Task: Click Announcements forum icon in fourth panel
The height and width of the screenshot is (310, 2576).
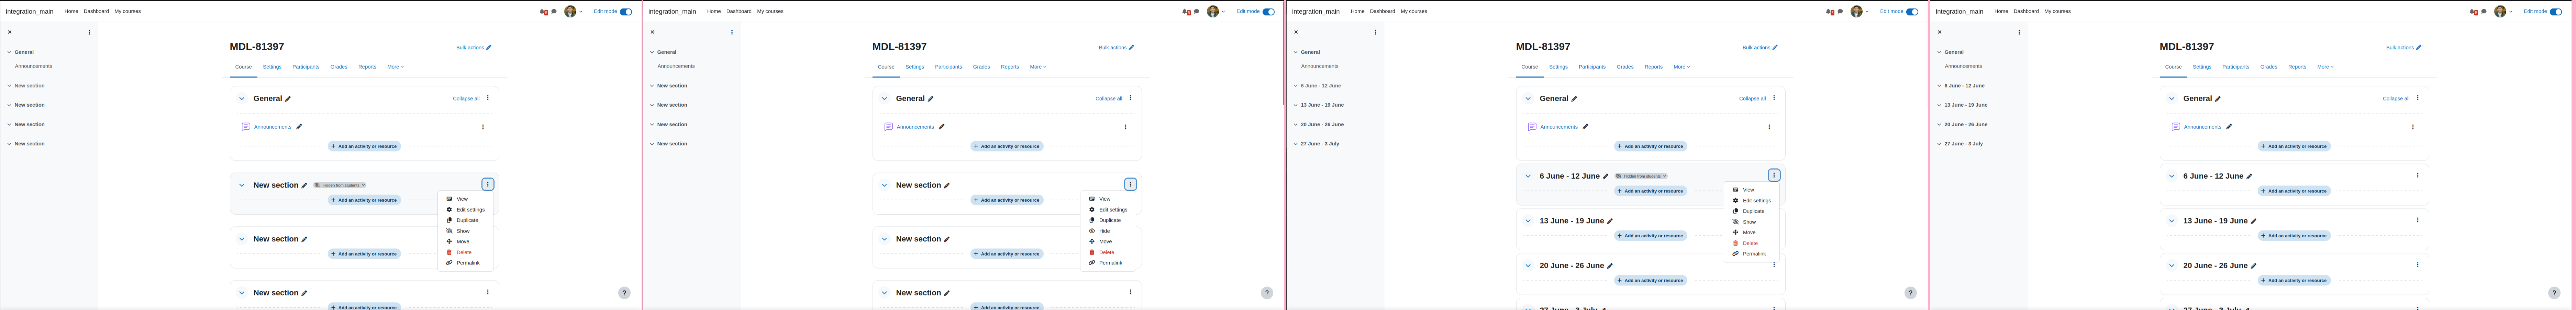Action: coord(2176,127)
